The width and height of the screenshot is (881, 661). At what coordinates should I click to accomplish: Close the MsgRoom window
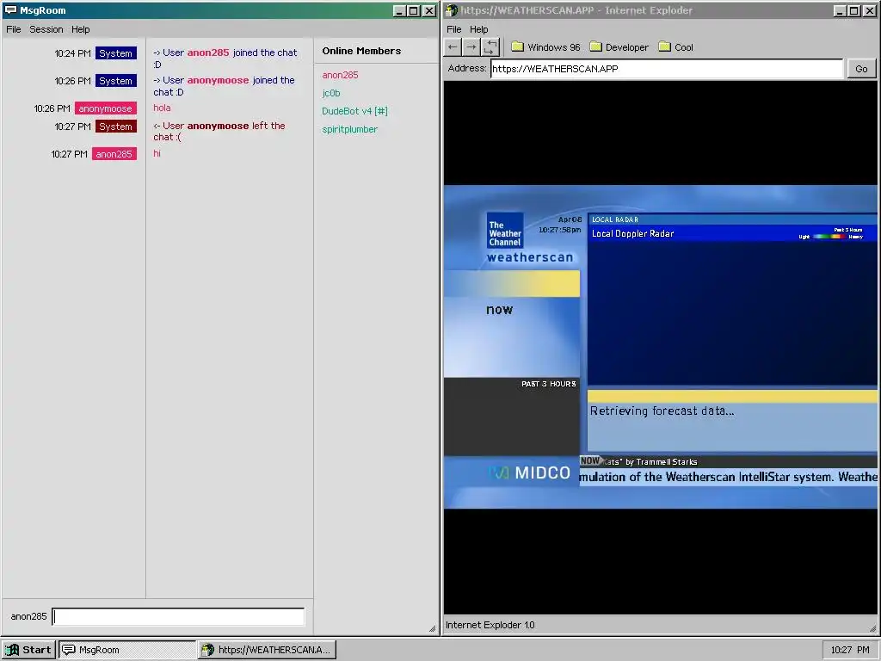(x=429, y=10)
